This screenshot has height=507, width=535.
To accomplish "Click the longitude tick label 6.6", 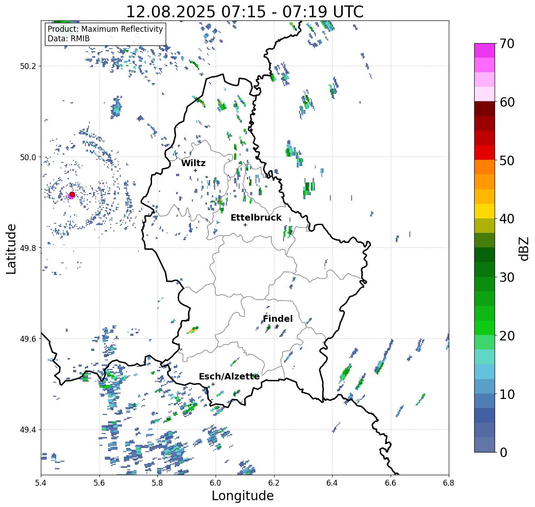I will tap(390, 483).
